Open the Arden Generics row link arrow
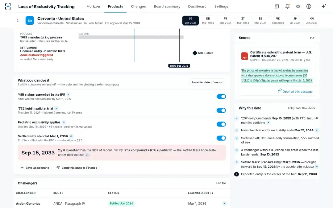Viewport: 333px width, 208px height. [x=224, y=204]
